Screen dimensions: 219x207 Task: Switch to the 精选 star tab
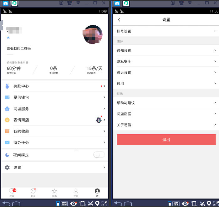[x=54, y=193]
